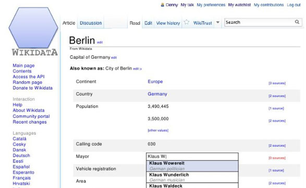Click the Wikidata hexagon logo
Viewport: 306px width, 188px height.
pyautogui.click(x=33, y=28)
